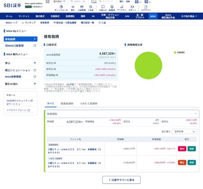Switch to the すべて tab
Screen dimensions: 203x189
pos(50,104)
